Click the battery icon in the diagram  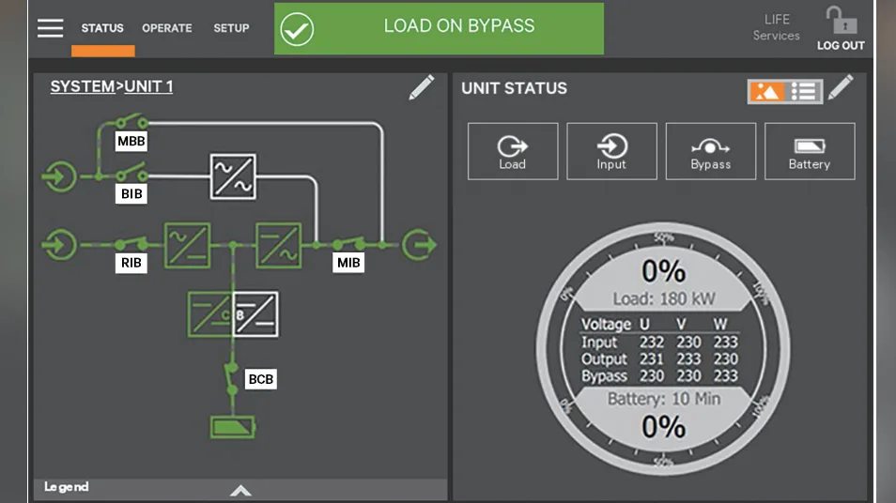pos(233,427)
